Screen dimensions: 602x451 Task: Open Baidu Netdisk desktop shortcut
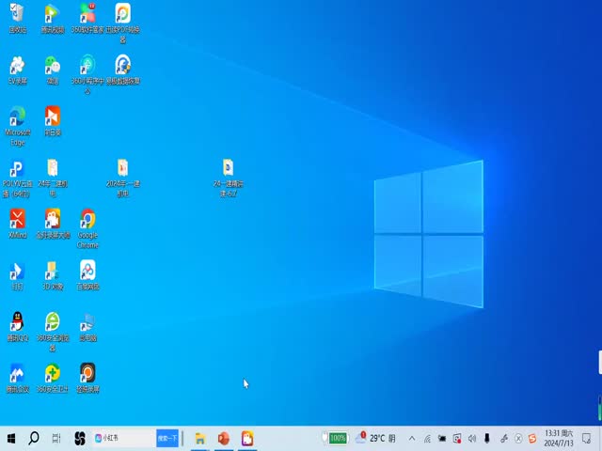pyautogui.click(x=87, y=272)
